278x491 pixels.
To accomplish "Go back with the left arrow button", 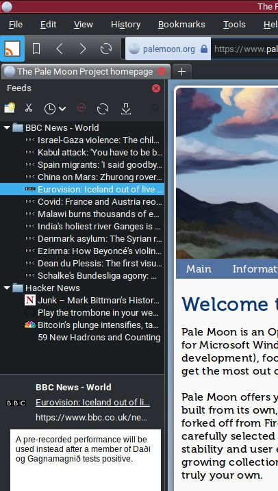I will (60, 49).
